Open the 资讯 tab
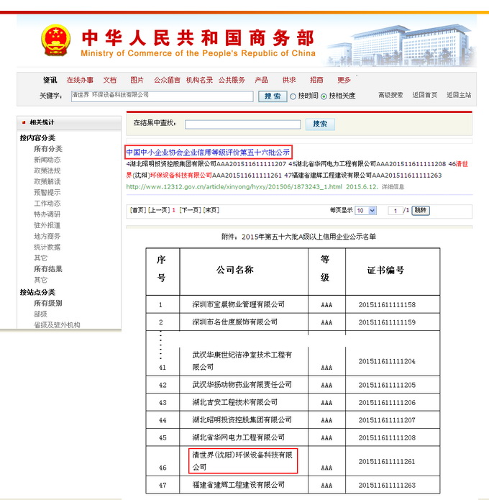 50,80
